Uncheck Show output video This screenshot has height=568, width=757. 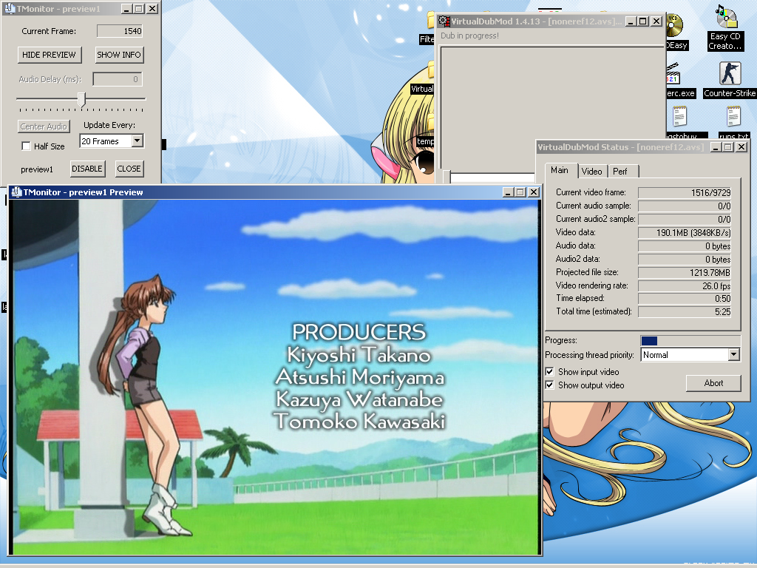click(549, 385)
